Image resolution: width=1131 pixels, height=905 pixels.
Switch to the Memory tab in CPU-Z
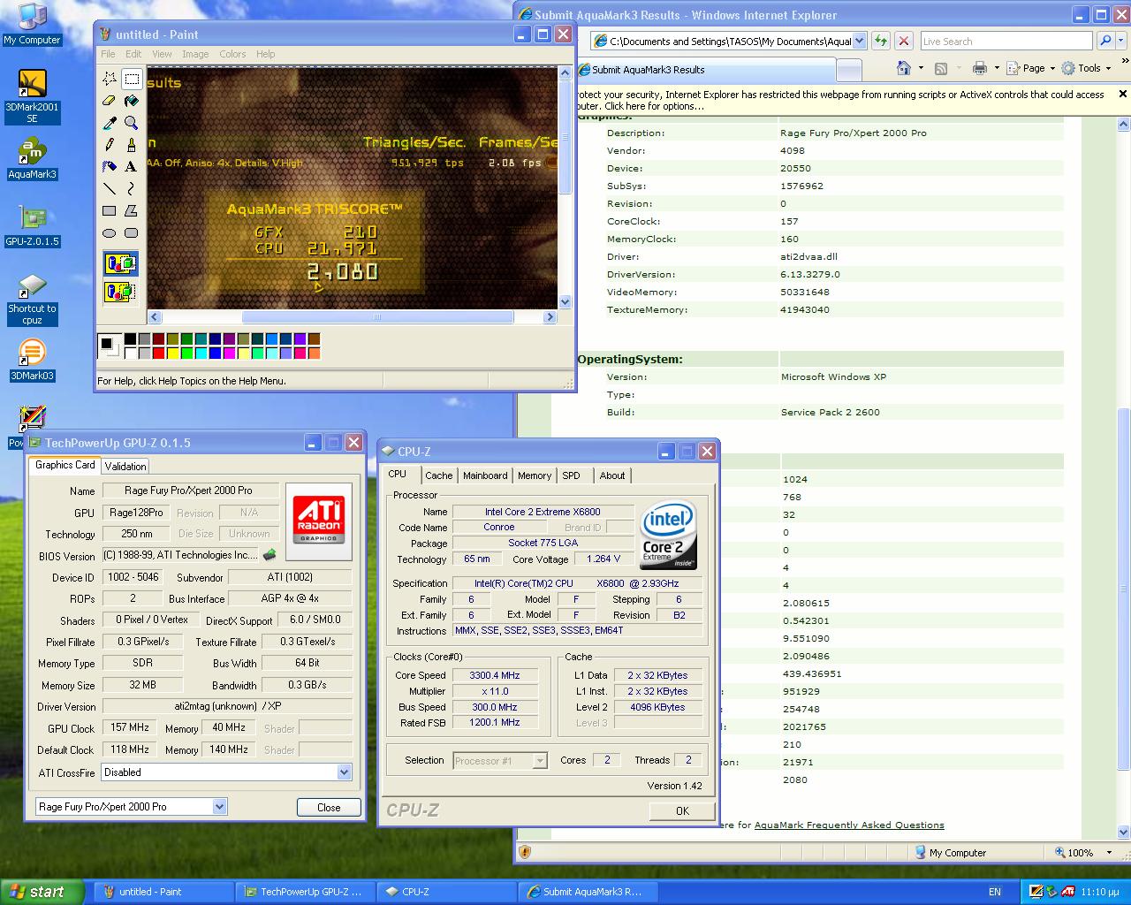[x=535, y=475]
